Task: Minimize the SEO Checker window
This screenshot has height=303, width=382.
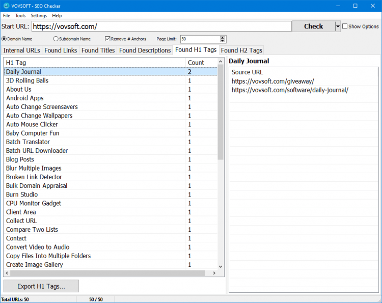Action: (x=338, y=6)
